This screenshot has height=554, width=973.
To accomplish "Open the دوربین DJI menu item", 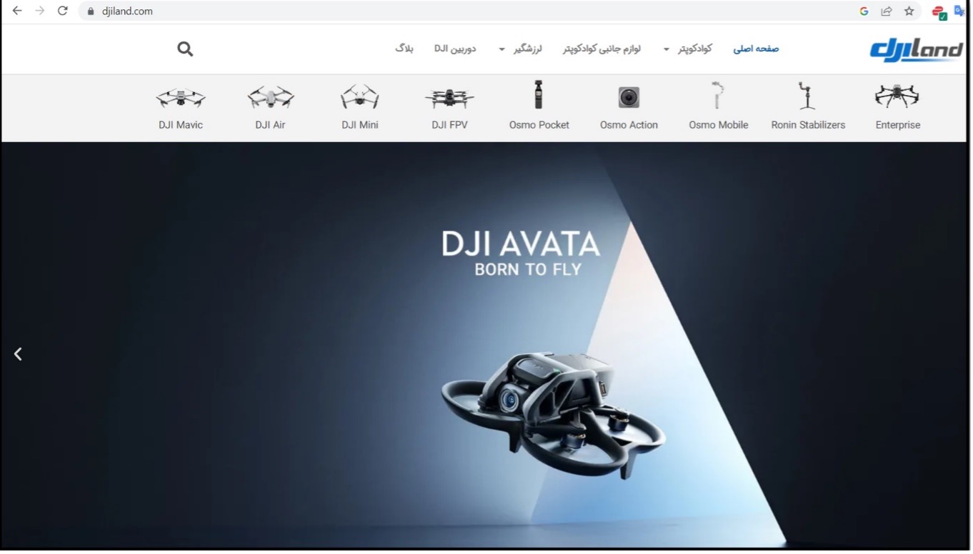I will tap(455, 49).
